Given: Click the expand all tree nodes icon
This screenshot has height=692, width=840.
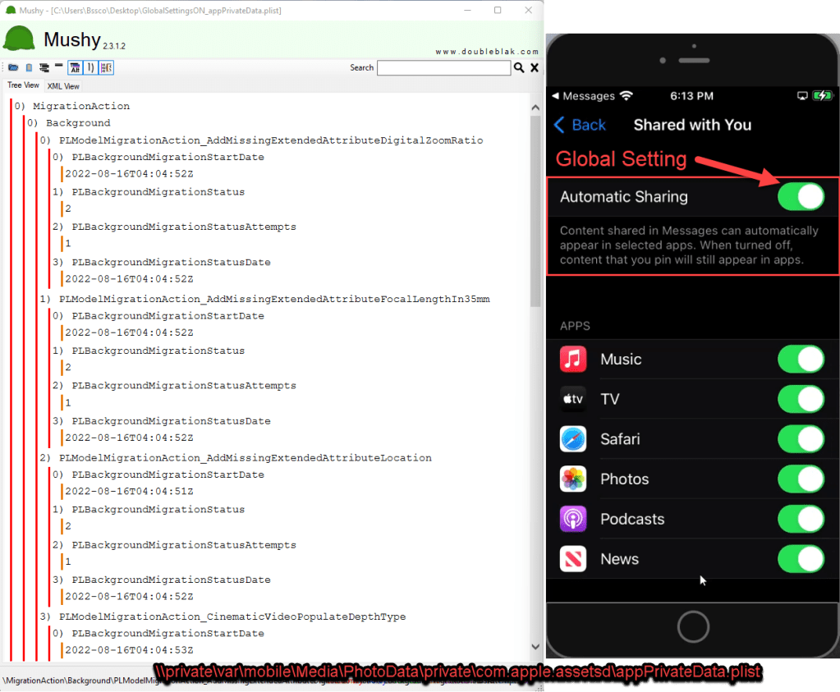Looking at the screenshot, I should pos(44,67).
